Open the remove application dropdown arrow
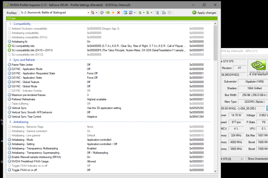This screenshot has height=178, width=268. (x=135, y=13)
